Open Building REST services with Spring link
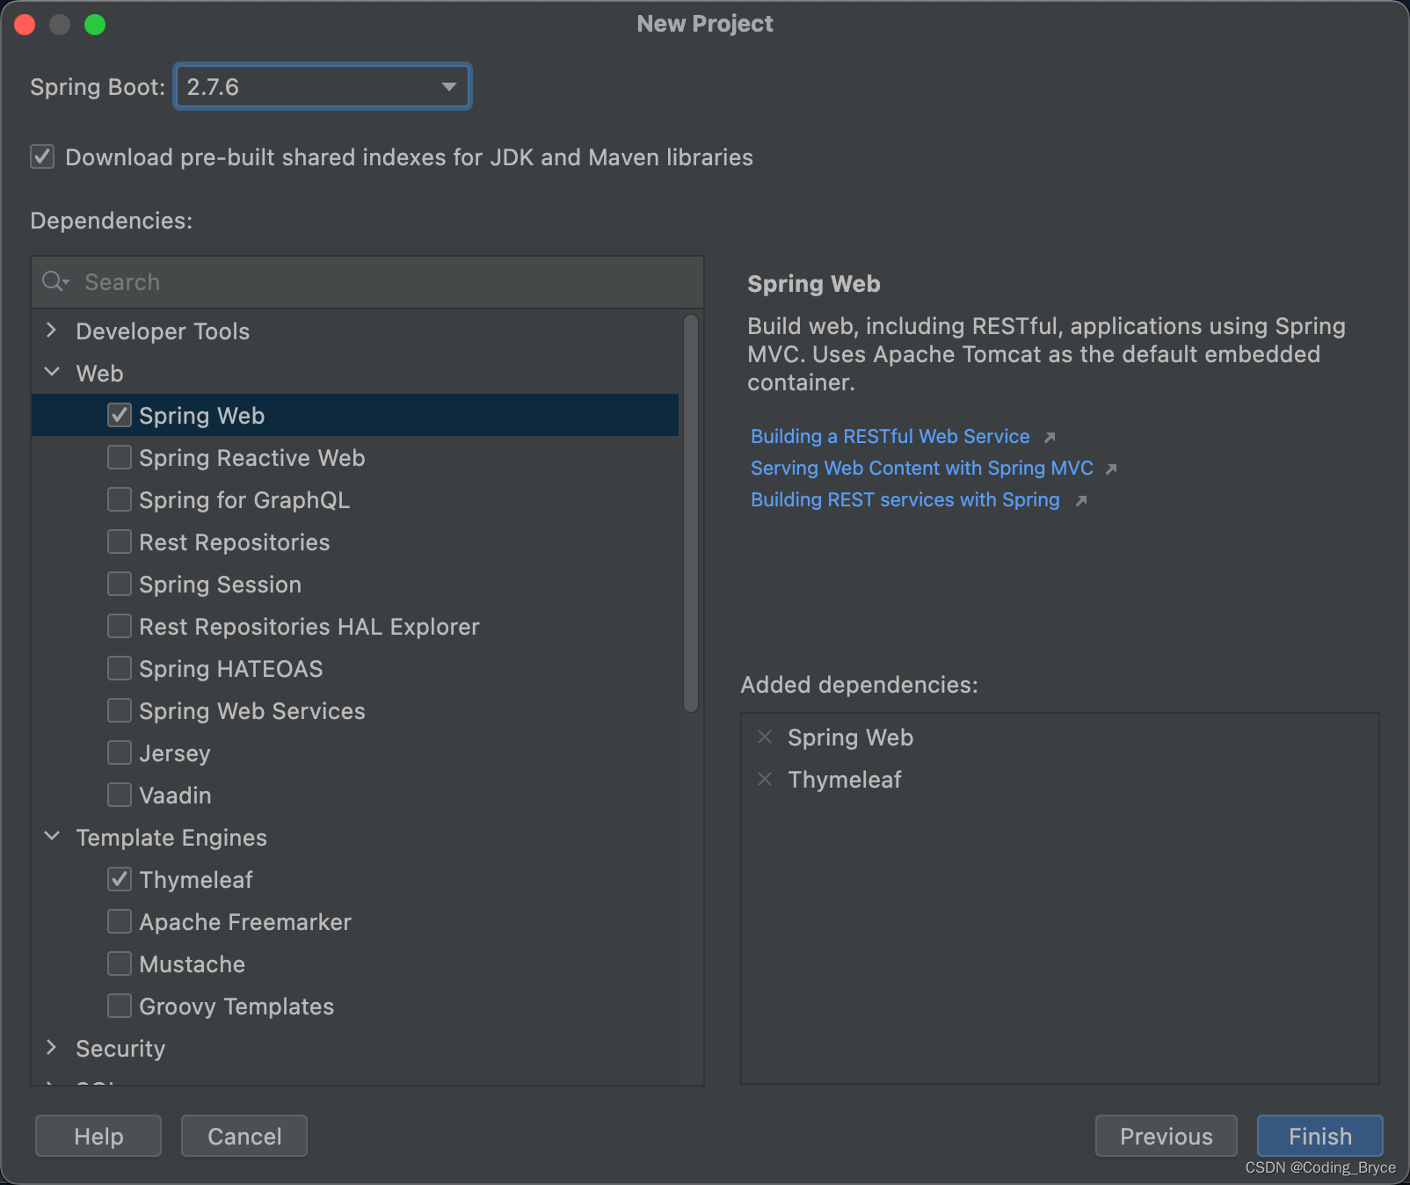This screenshot has width=1410, height=1185. [x=905, y=500]
